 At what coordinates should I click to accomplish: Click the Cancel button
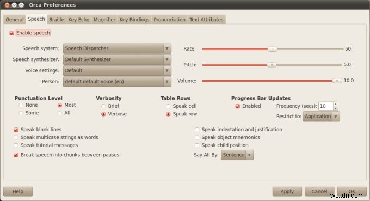(x=319, y=192)
